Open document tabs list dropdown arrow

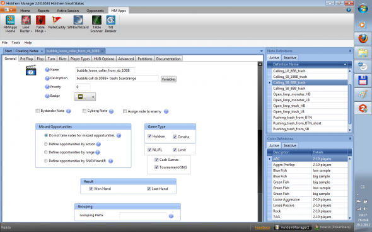(x=262, y=51)
